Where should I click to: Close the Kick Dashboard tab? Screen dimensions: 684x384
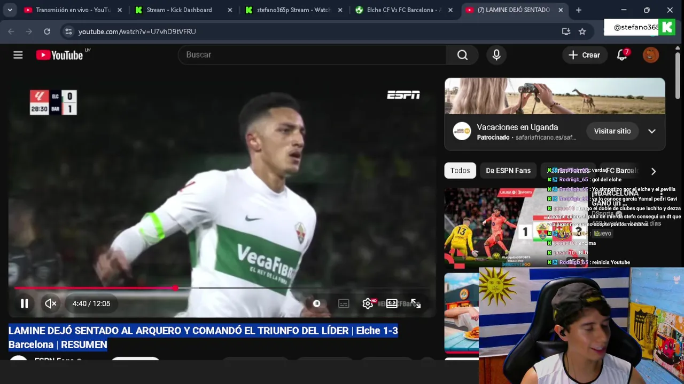click(x=230, y=10)
